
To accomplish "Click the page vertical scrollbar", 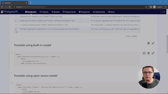I will pos(167,44).
